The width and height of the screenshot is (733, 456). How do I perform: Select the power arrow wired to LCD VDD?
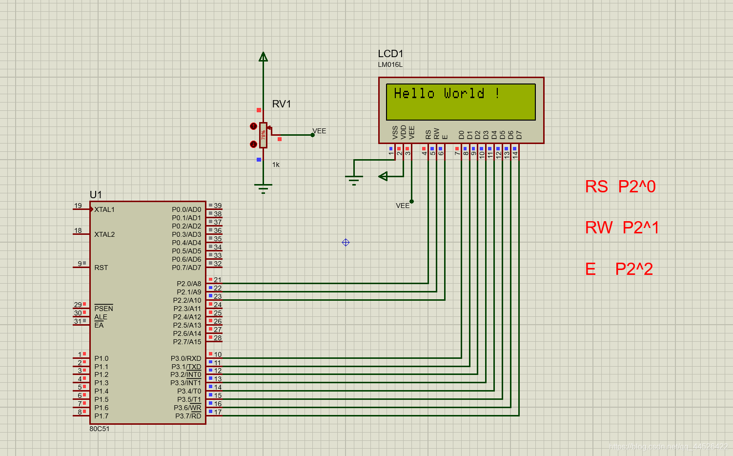point(384,176)
